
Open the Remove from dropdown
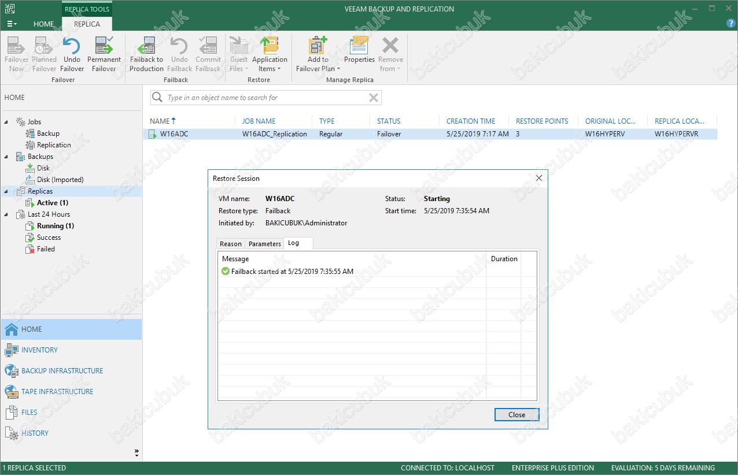(x=390, y=54)
